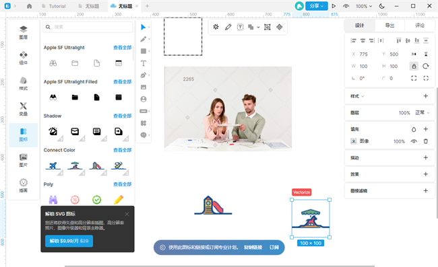Open the 样式 styles panel in sidebar
Image resolution: width=438 pixels, height=267 pixels.
(x=23, y=83)
